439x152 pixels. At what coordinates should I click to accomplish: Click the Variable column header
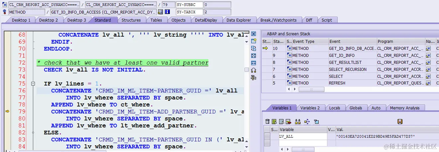tap(303, 129)
